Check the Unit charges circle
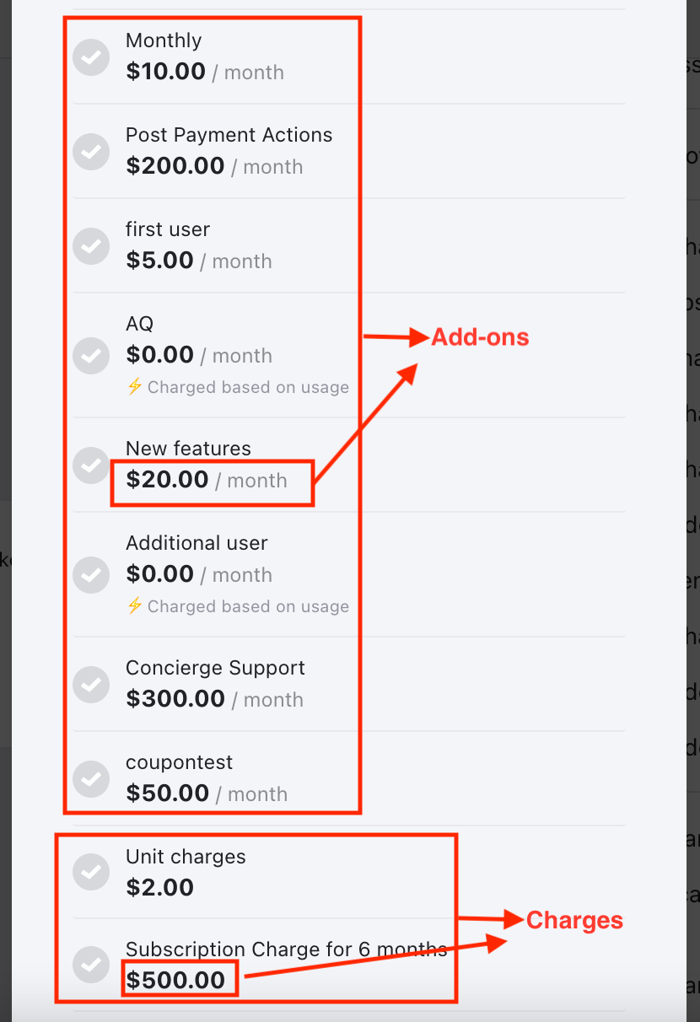700x1022 pixels. pyautogui.click(x=91, y=871)
